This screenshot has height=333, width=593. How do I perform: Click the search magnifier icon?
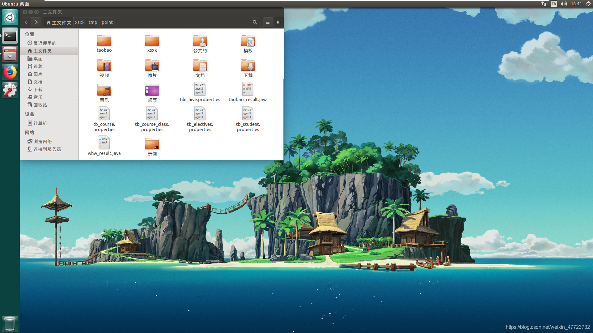point(255,22)
